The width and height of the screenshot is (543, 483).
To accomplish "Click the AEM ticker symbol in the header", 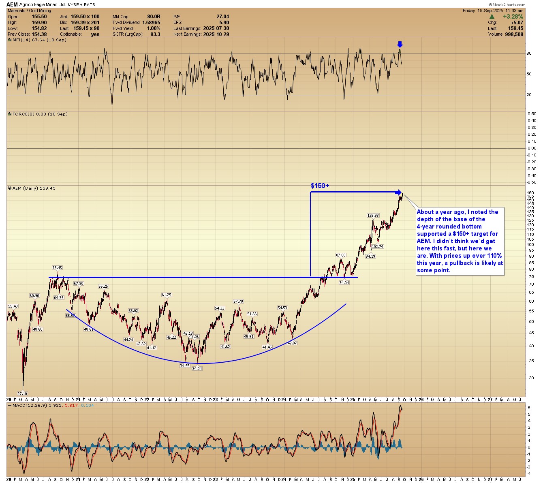I will (12, 5).
